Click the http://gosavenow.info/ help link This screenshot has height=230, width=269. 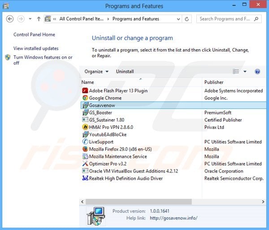click(x=174, y=218)
